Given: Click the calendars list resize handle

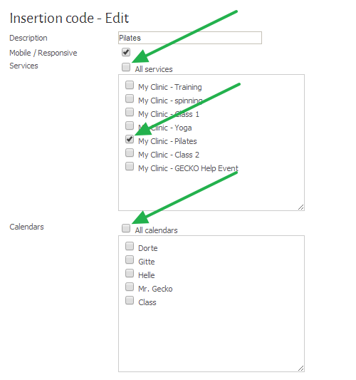Looking at the screenshot, I should coord(301,369).
